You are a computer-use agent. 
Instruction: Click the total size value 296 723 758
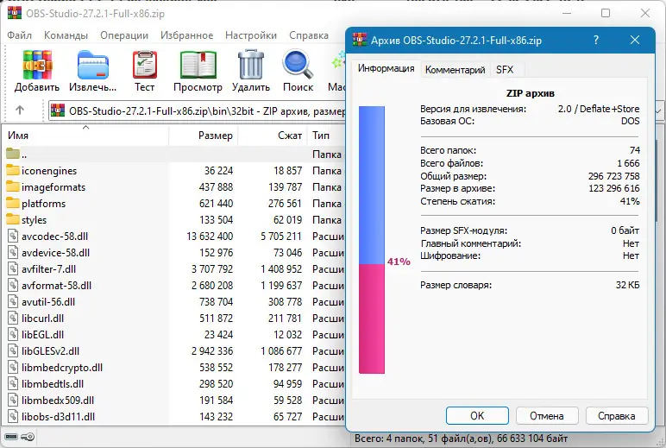pyautogui.click(x=613, y=176)
